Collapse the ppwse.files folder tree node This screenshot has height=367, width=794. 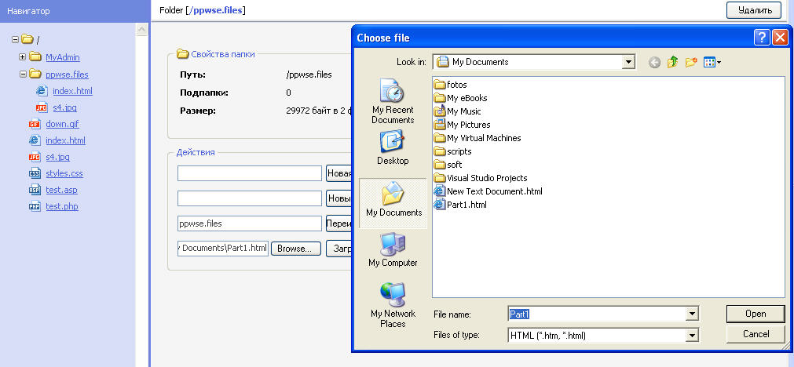(x=22, y=75)
